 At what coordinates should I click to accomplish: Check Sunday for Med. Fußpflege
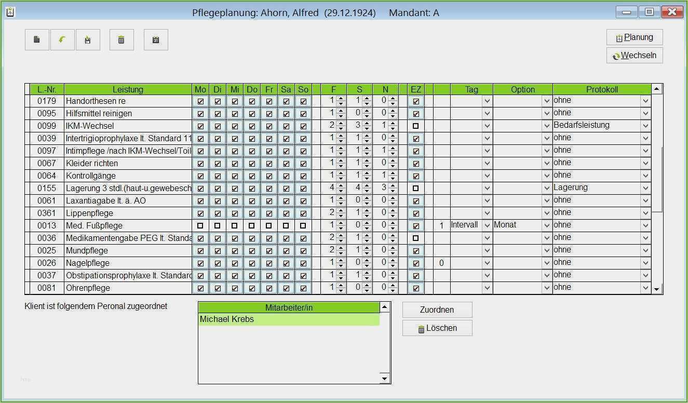[x=303, y=226]
